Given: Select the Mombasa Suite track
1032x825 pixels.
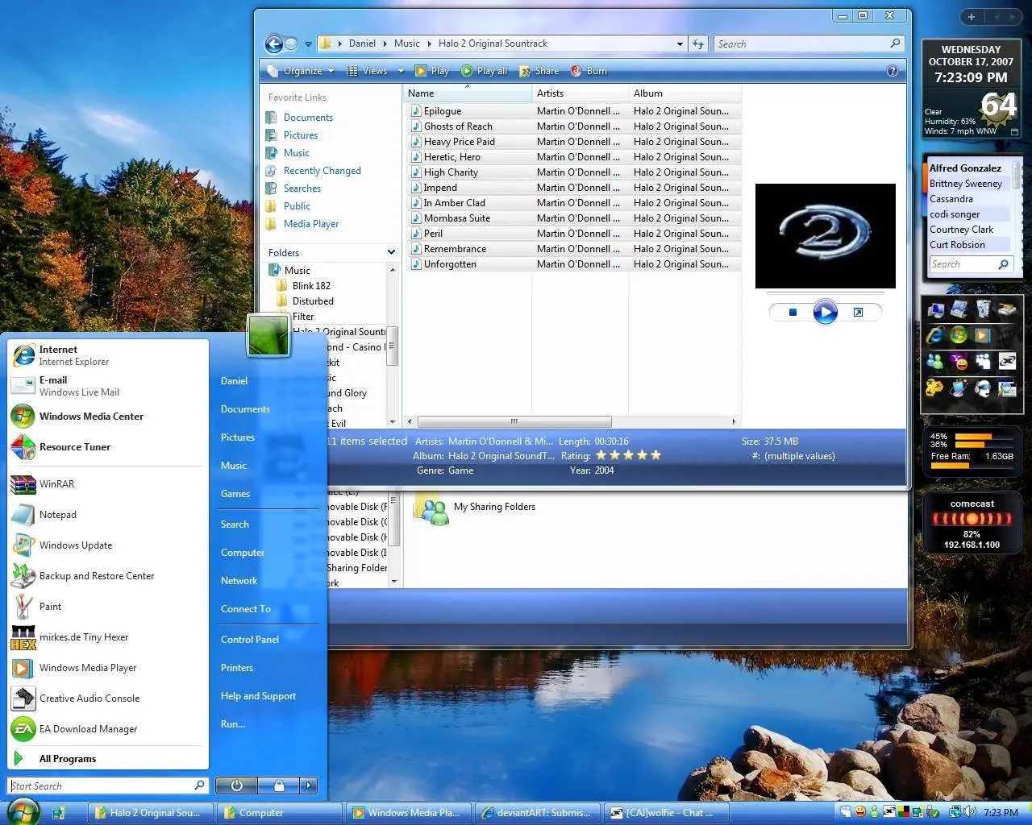Looking at the screenshot, I should pyautogui.click(x=457, y=218).
